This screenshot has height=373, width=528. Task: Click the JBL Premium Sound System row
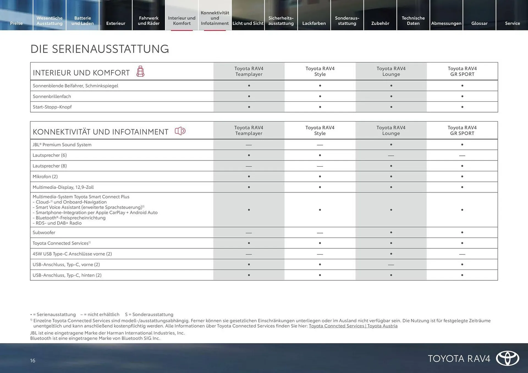[62, 145]
